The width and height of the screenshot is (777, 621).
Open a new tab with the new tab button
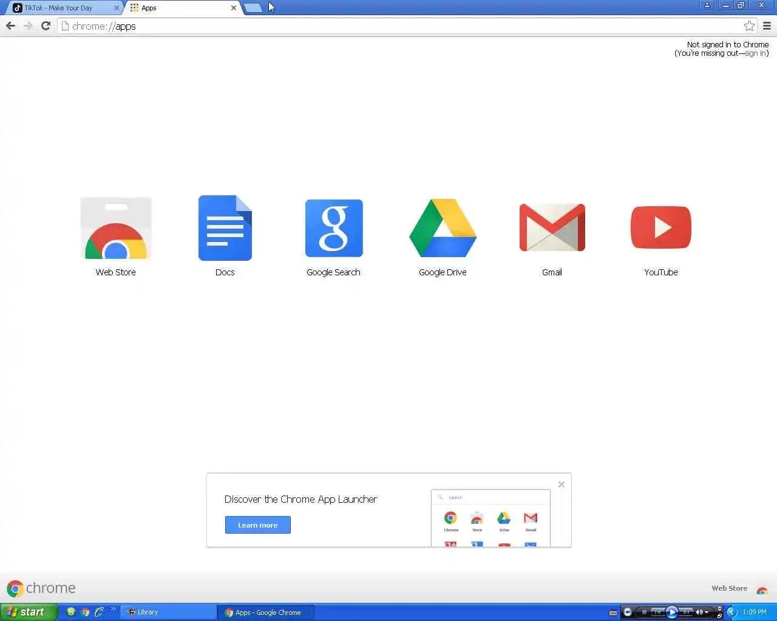point(253,8)
